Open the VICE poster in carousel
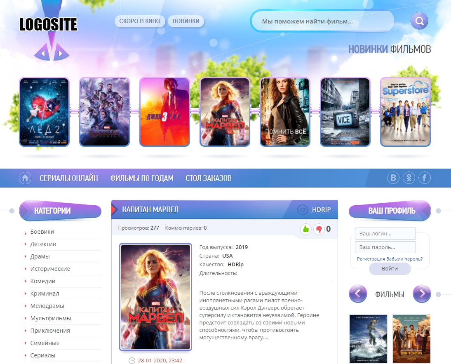 pos(345,112)
